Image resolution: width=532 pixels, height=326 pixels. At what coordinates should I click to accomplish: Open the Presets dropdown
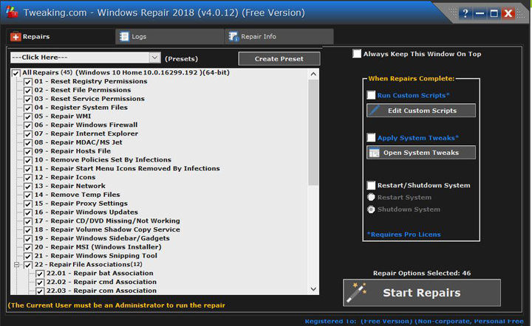click(x=154, y=58)
